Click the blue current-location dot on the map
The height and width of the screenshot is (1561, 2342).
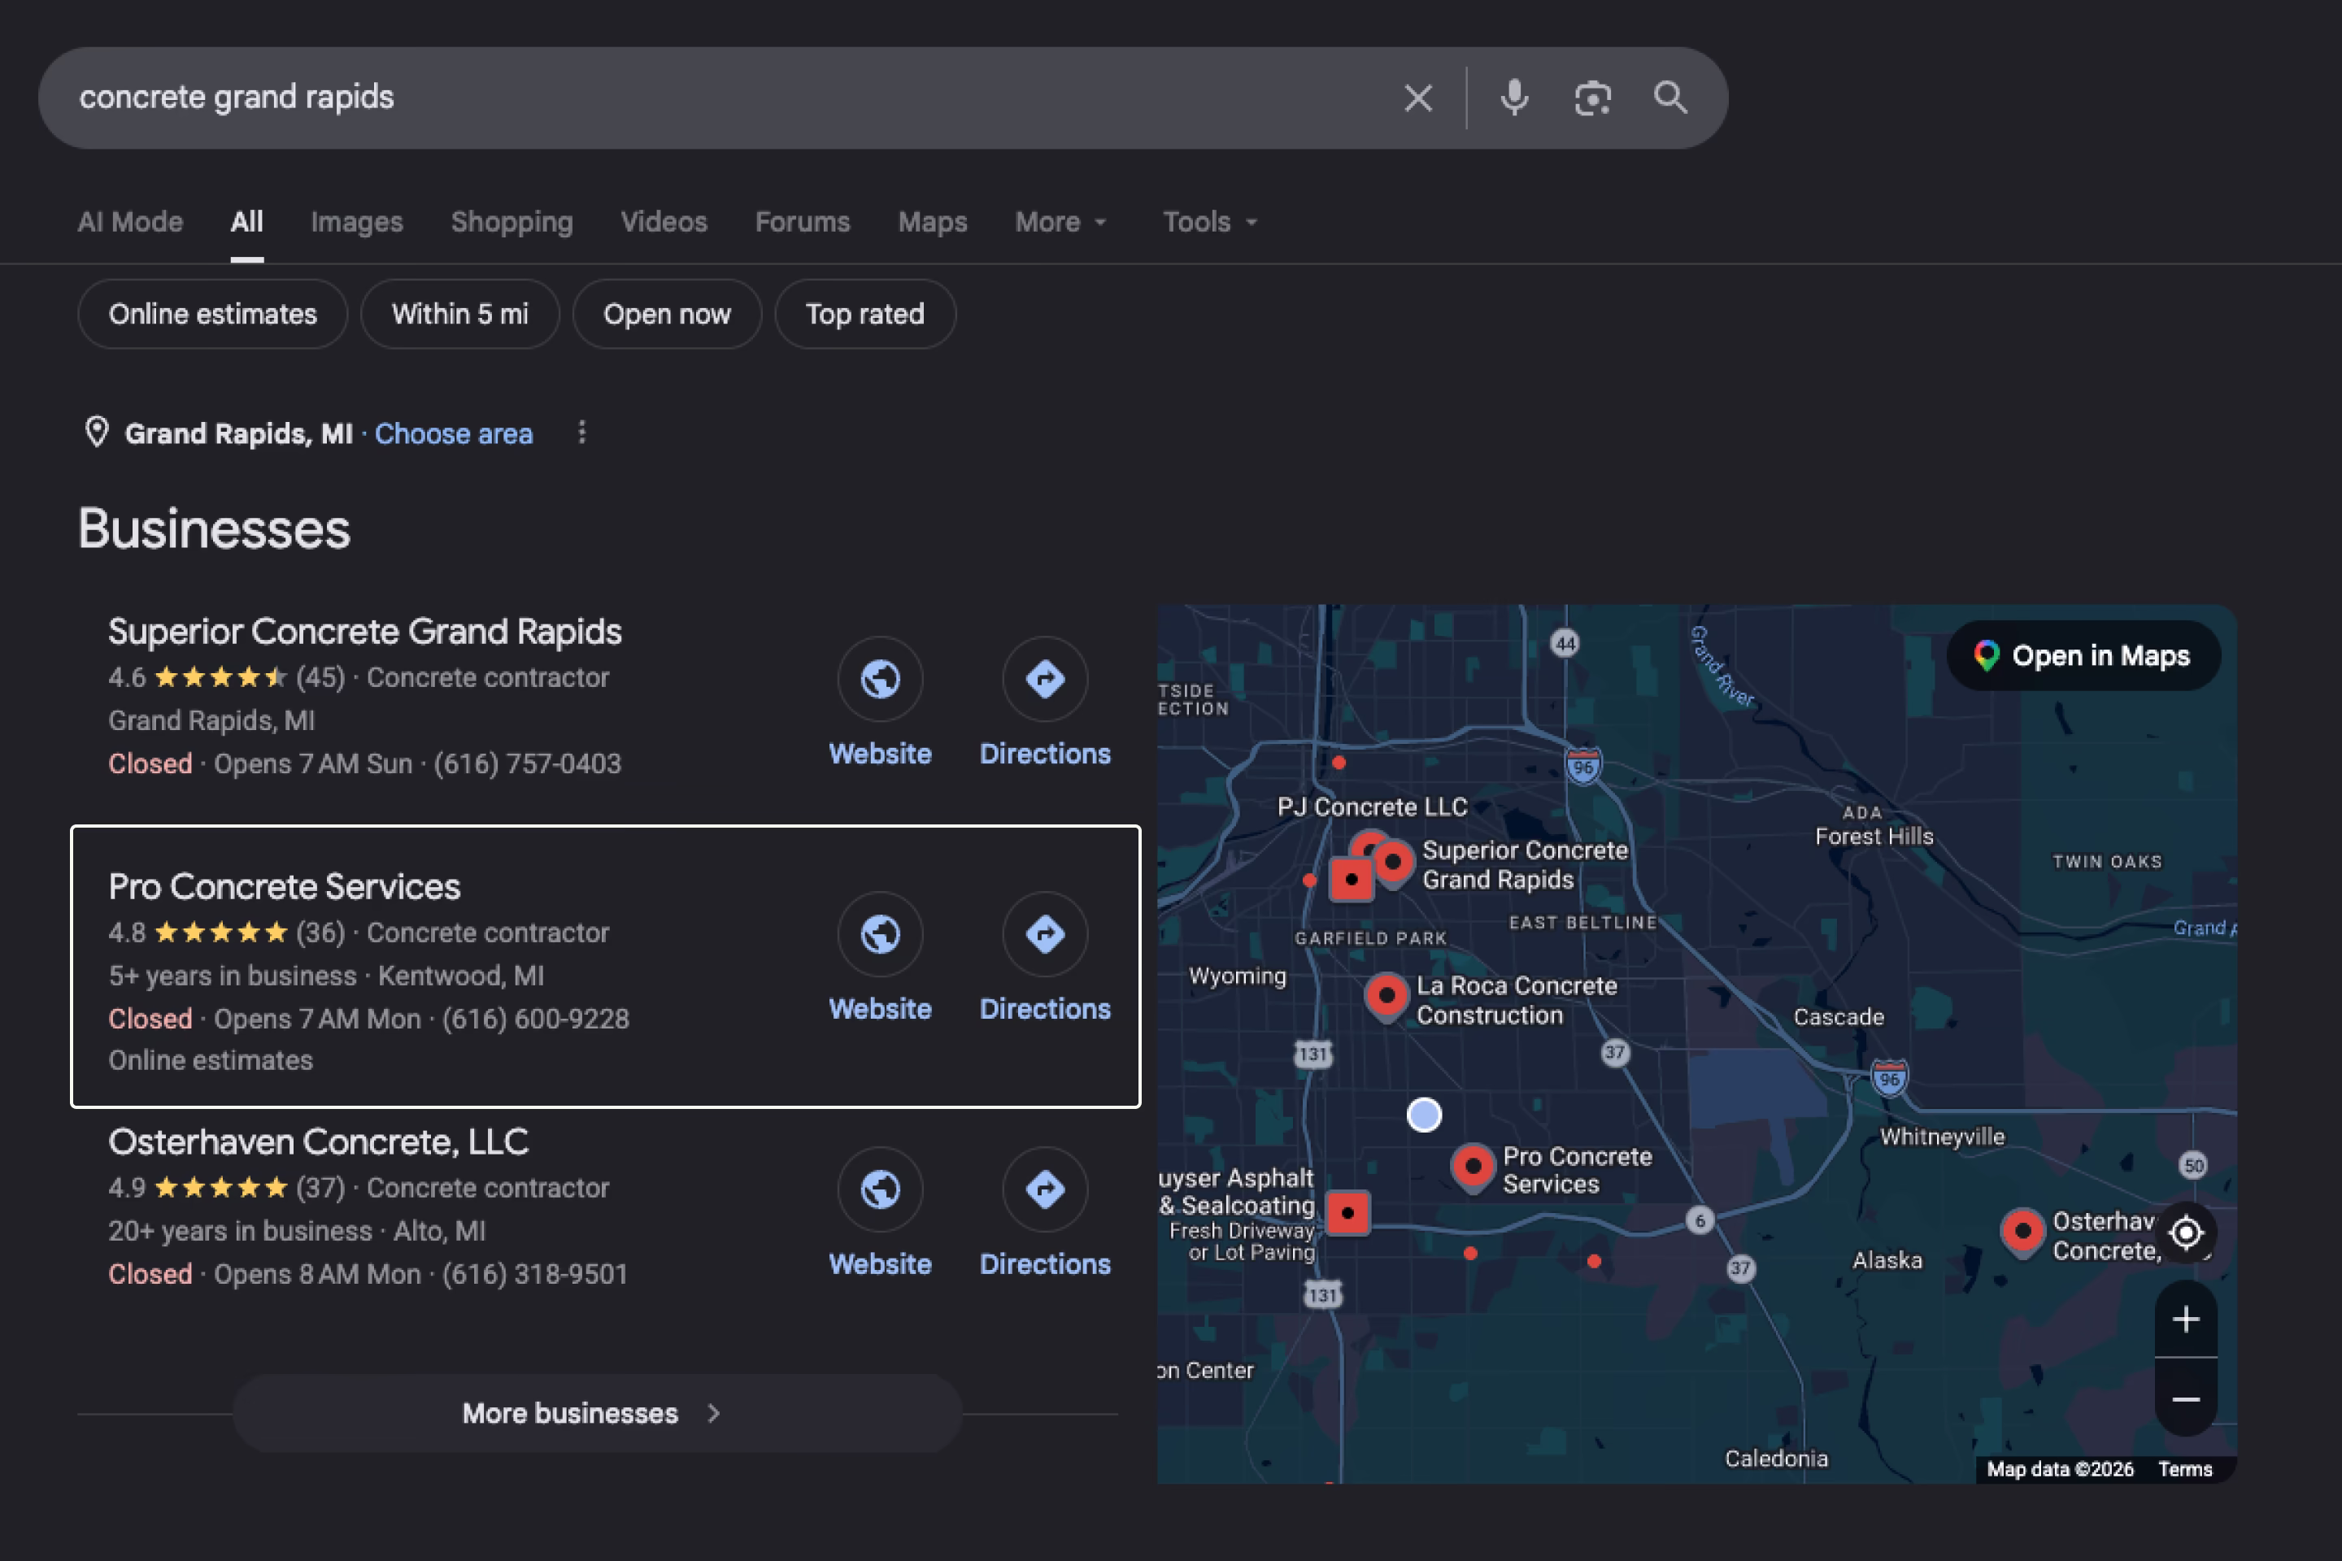pyautogui.click(x=1424, y=1114)
